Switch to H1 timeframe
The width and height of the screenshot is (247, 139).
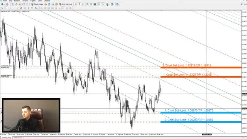point(56,8)
